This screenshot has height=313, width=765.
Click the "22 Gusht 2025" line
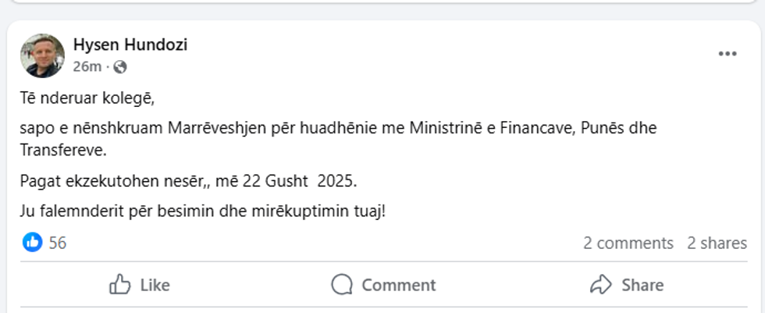coord(188,183)
